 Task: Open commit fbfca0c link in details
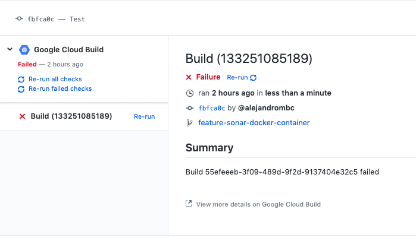point(212,108)
